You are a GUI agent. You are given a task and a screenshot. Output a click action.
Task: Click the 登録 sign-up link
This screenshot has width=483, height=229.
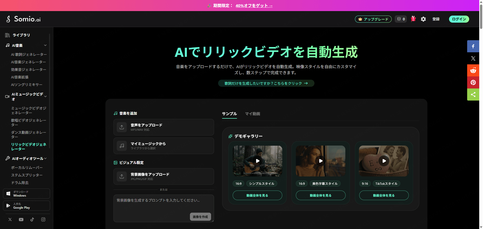436,19
